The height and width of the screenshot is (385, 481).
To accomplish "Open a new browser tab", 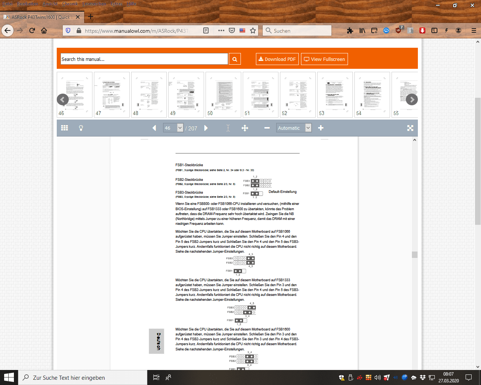I will (91, 17).
